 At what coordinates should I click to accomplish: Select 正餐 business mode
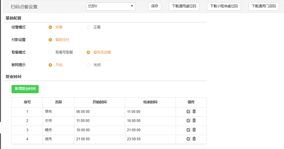point(88,27)
